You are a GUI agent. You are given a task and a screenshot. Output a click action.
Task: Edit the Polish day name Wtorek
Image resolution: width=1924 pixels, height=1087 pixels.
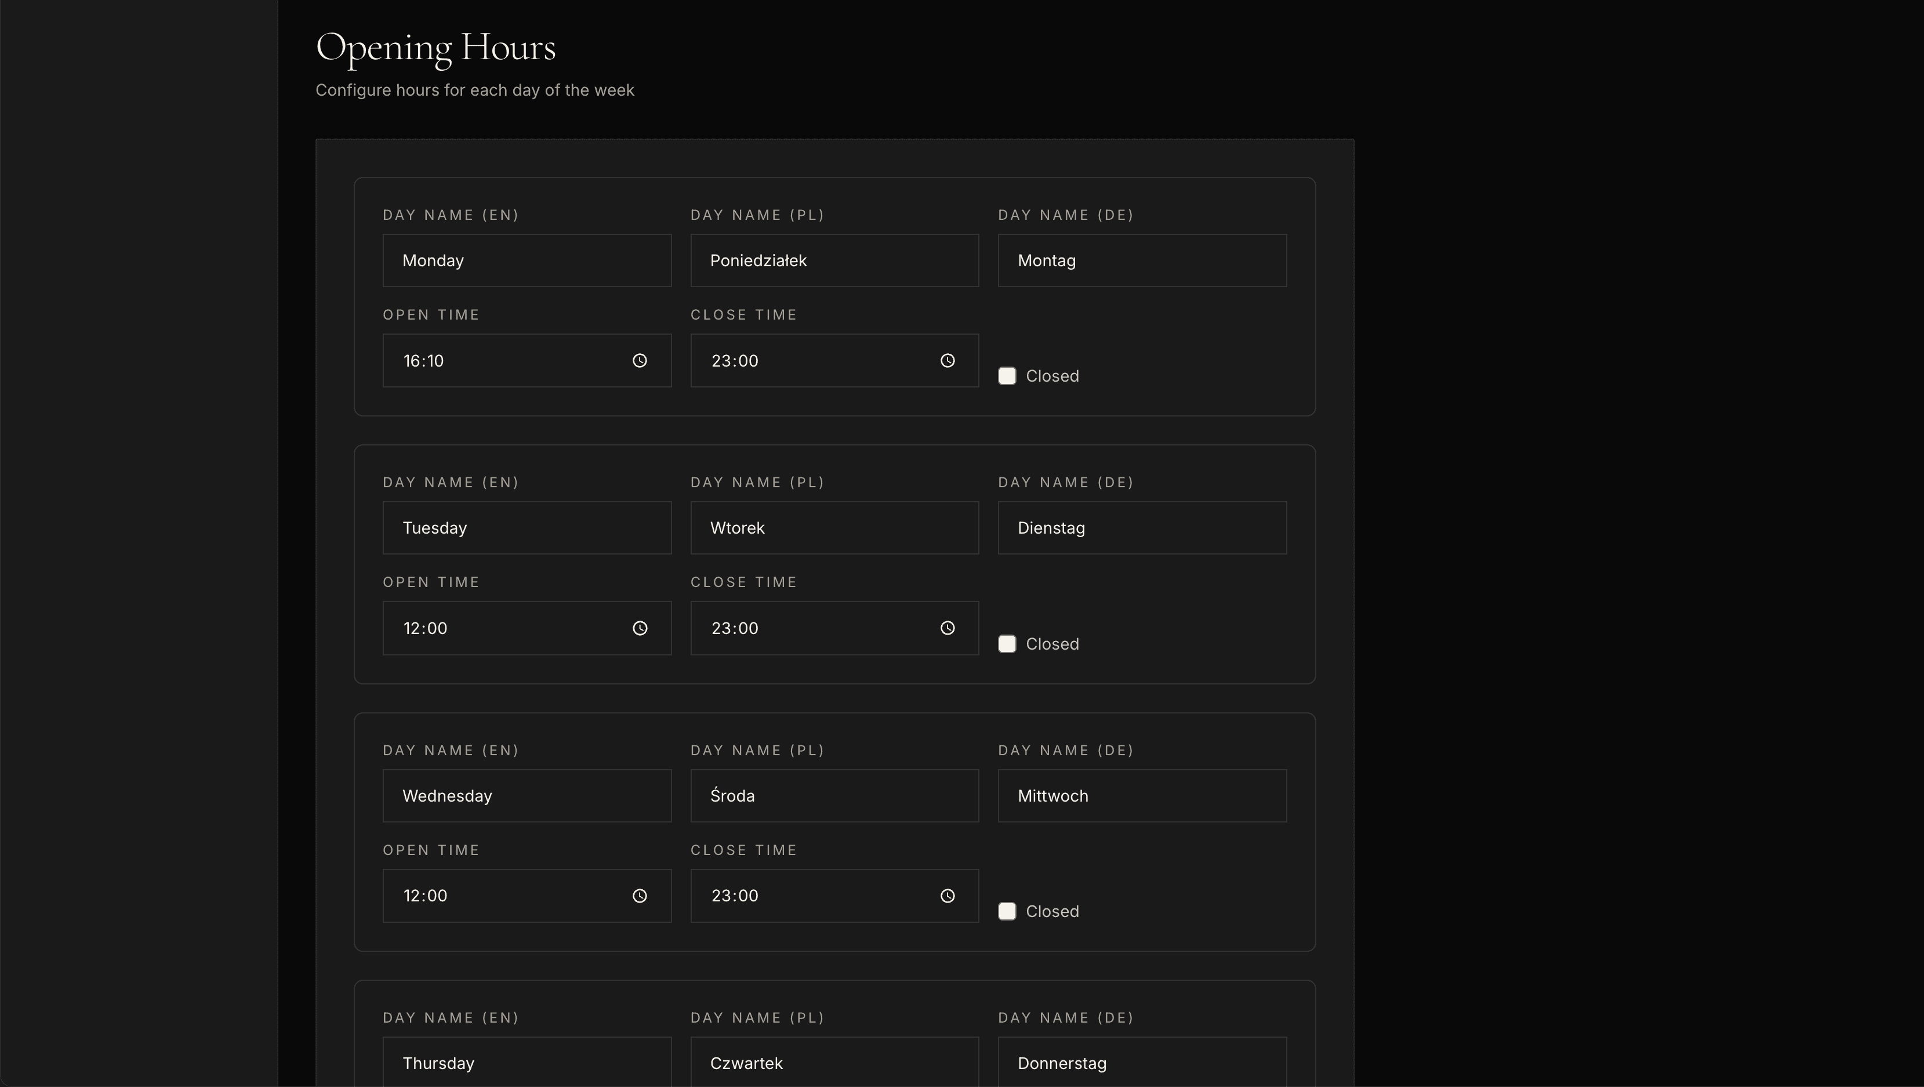tap(834, 528)
